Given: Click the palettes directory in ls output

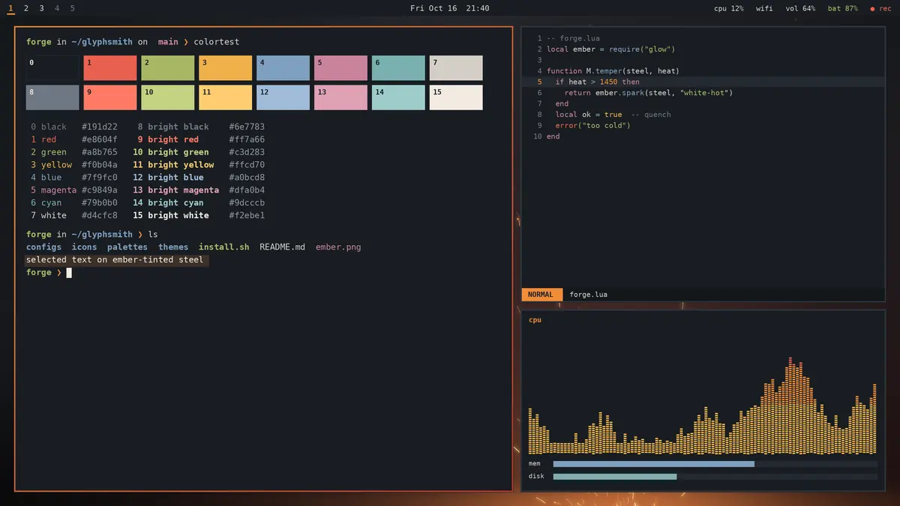Looking at the screenshot, I should (x=127, y=247).
